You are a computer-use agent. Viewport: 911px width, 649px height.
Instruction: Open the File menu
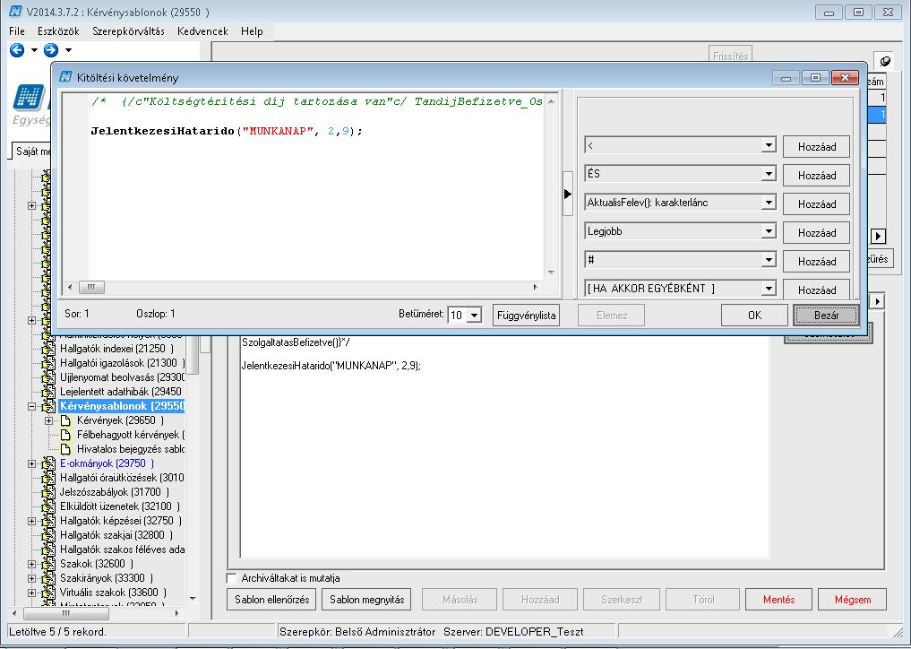click(x=17, y=31)
